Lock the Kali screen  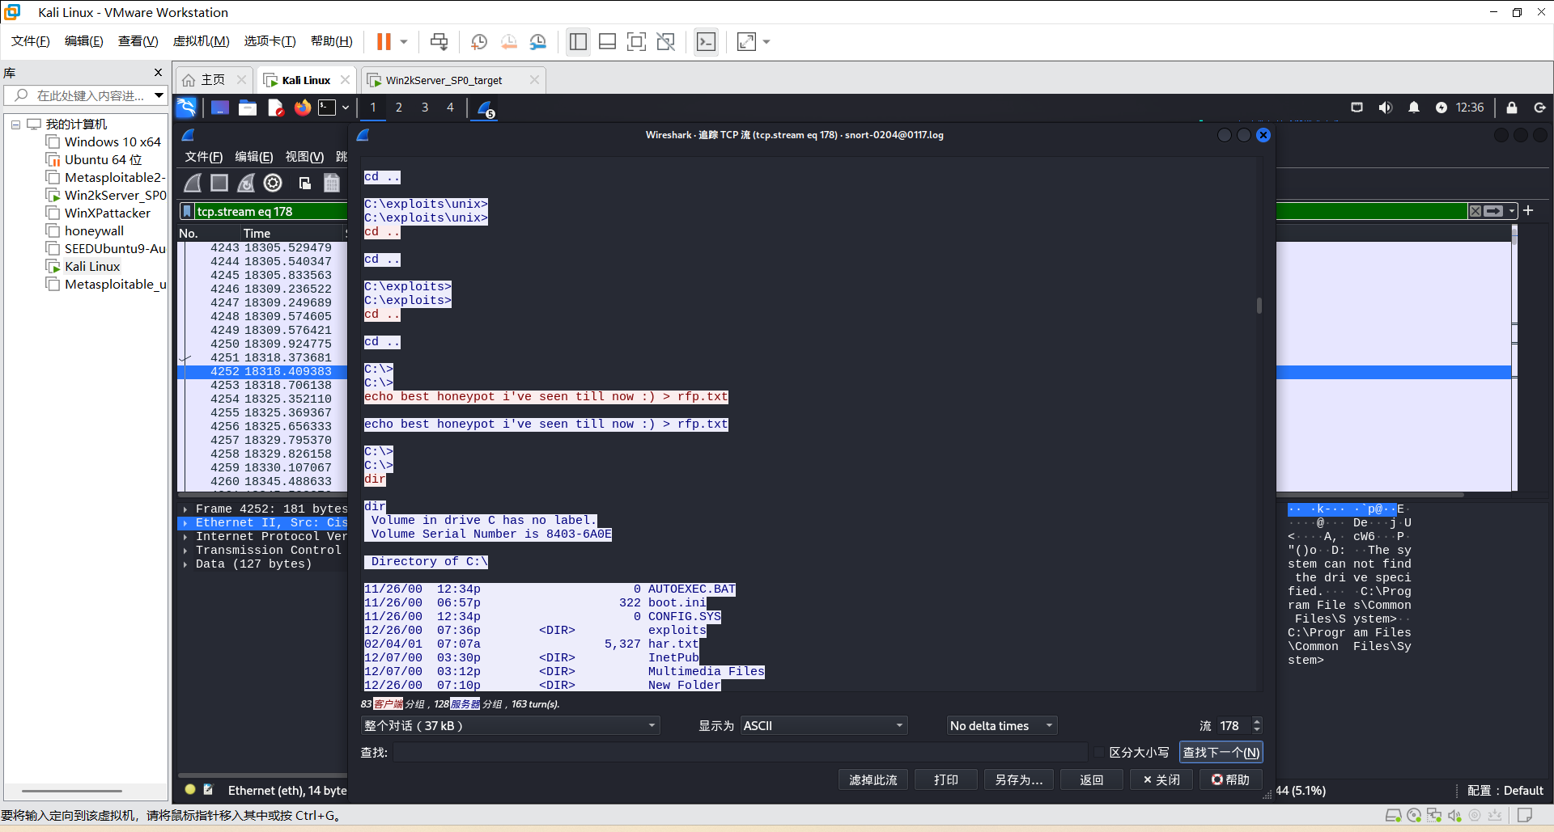click(1512, 108)
